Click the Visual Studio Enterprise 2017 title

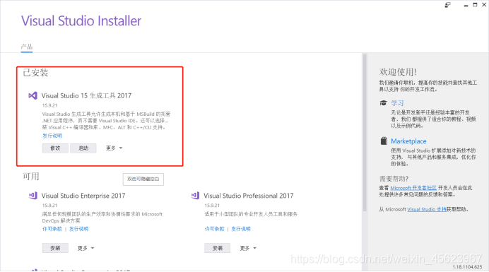click(83, 196)
